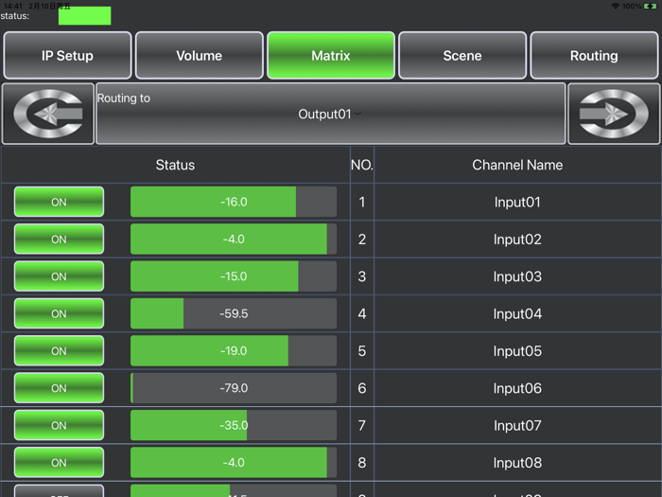Image resolution: width=662 pixels, height=497 pixels.
Task: Open the Output01 routing dropdown
Action: [x=331, y=114]
